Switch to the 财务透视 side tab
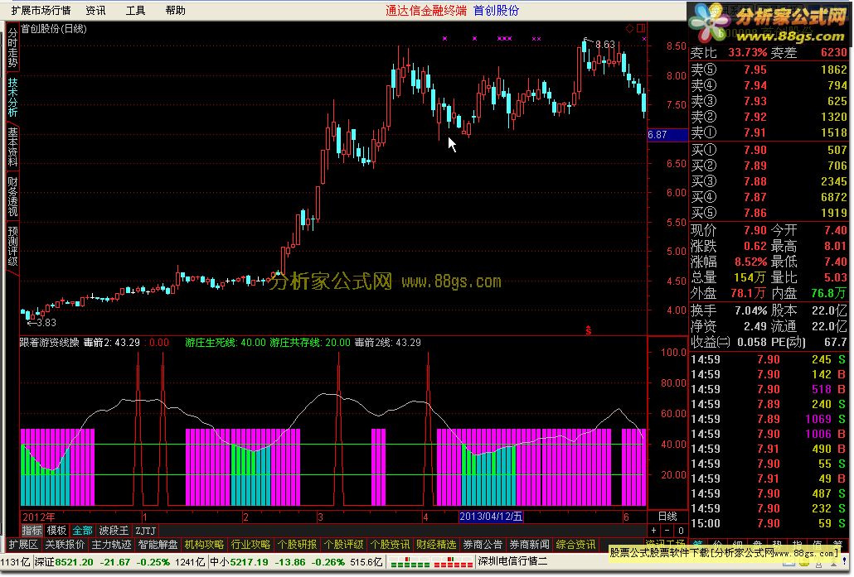Viewport: 854px width, 577px height. point(12,195)
